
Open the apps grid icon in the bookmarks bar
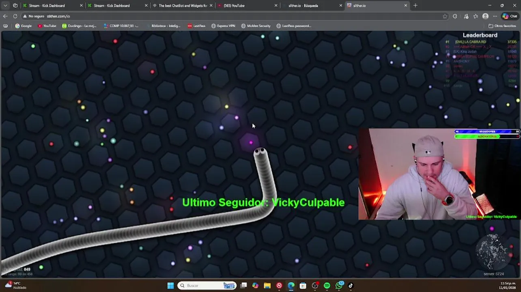point(5,26)
